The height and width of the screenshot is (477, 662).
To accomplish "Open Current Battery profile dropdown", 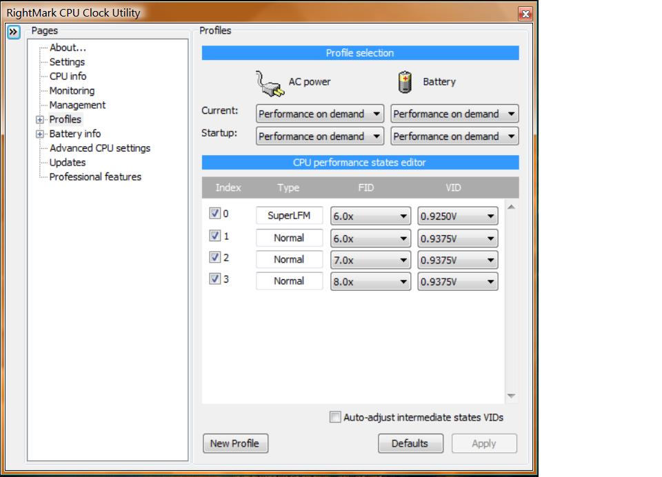I will pos(454,114).
